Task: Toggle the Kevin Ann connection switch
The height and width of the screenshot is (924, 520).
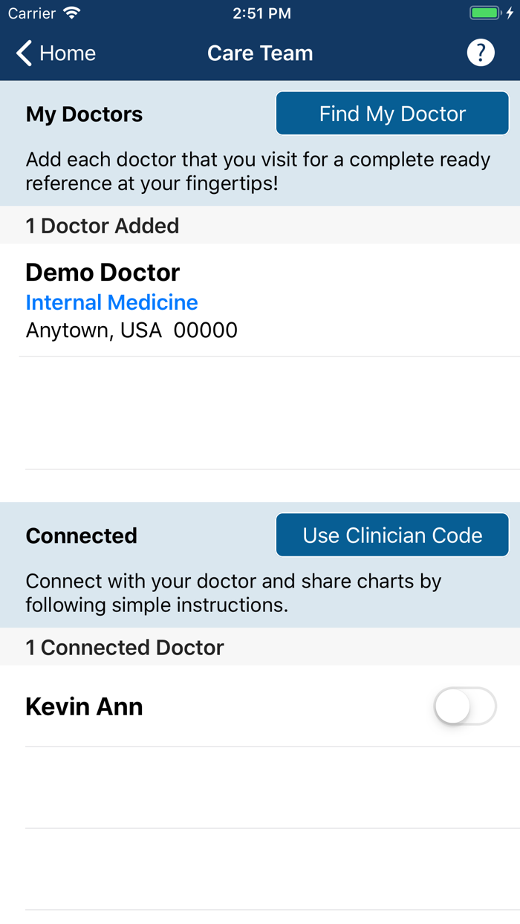Action: pyautogui.click(x=465, y=706)
